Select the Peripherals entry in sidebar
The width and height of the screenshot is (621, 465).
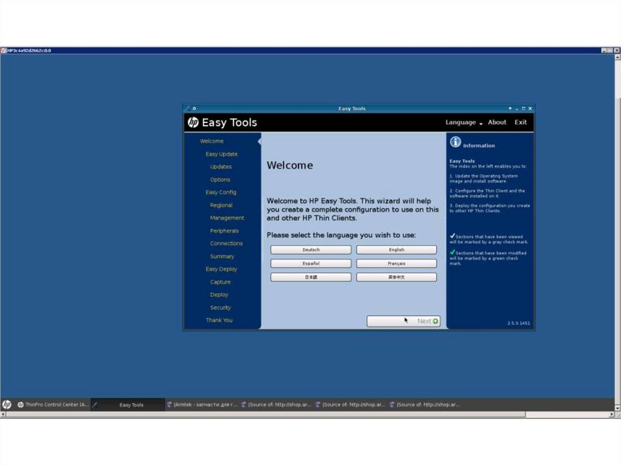(x=224, y=230)
